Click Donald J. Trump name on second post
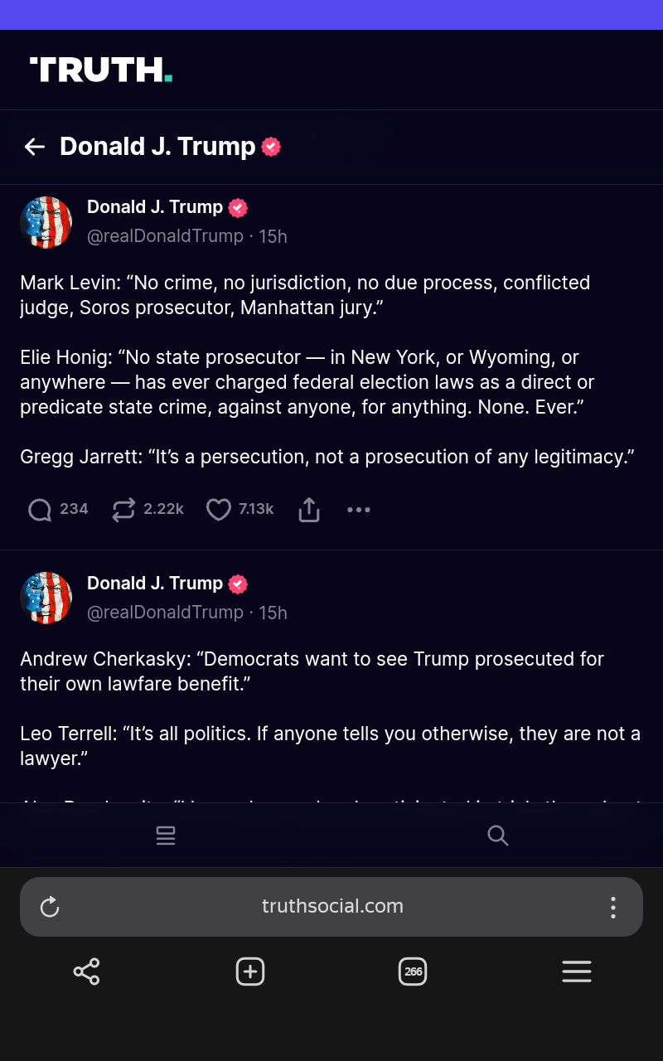This screenshot has width=663, height=1061. 155,584
